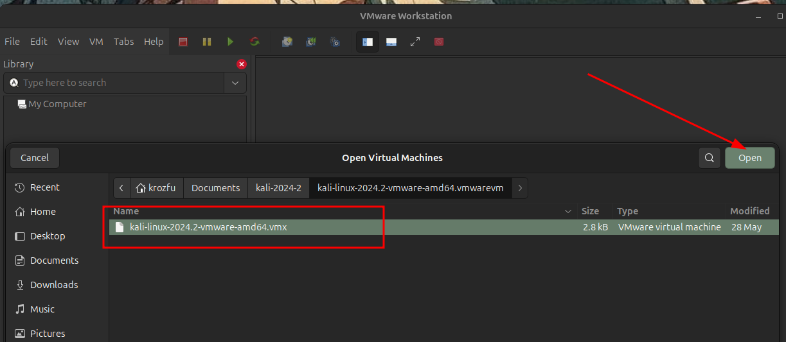The width and height of the screenshot is (786, 342).
Task: Click the Restart guest icon
Action: [255, 42]
